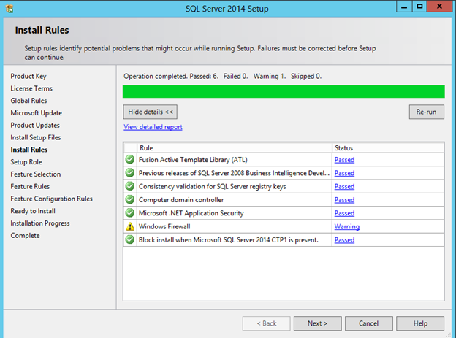Click check icon beside Computer domain controller
Image resolution: width=456 pixels, height=338 pixels.
pos(130,199)
